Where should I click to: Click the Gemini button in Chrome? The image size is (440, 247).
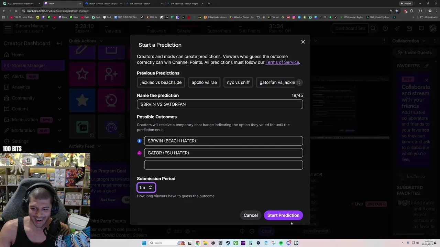pos(406,3)
